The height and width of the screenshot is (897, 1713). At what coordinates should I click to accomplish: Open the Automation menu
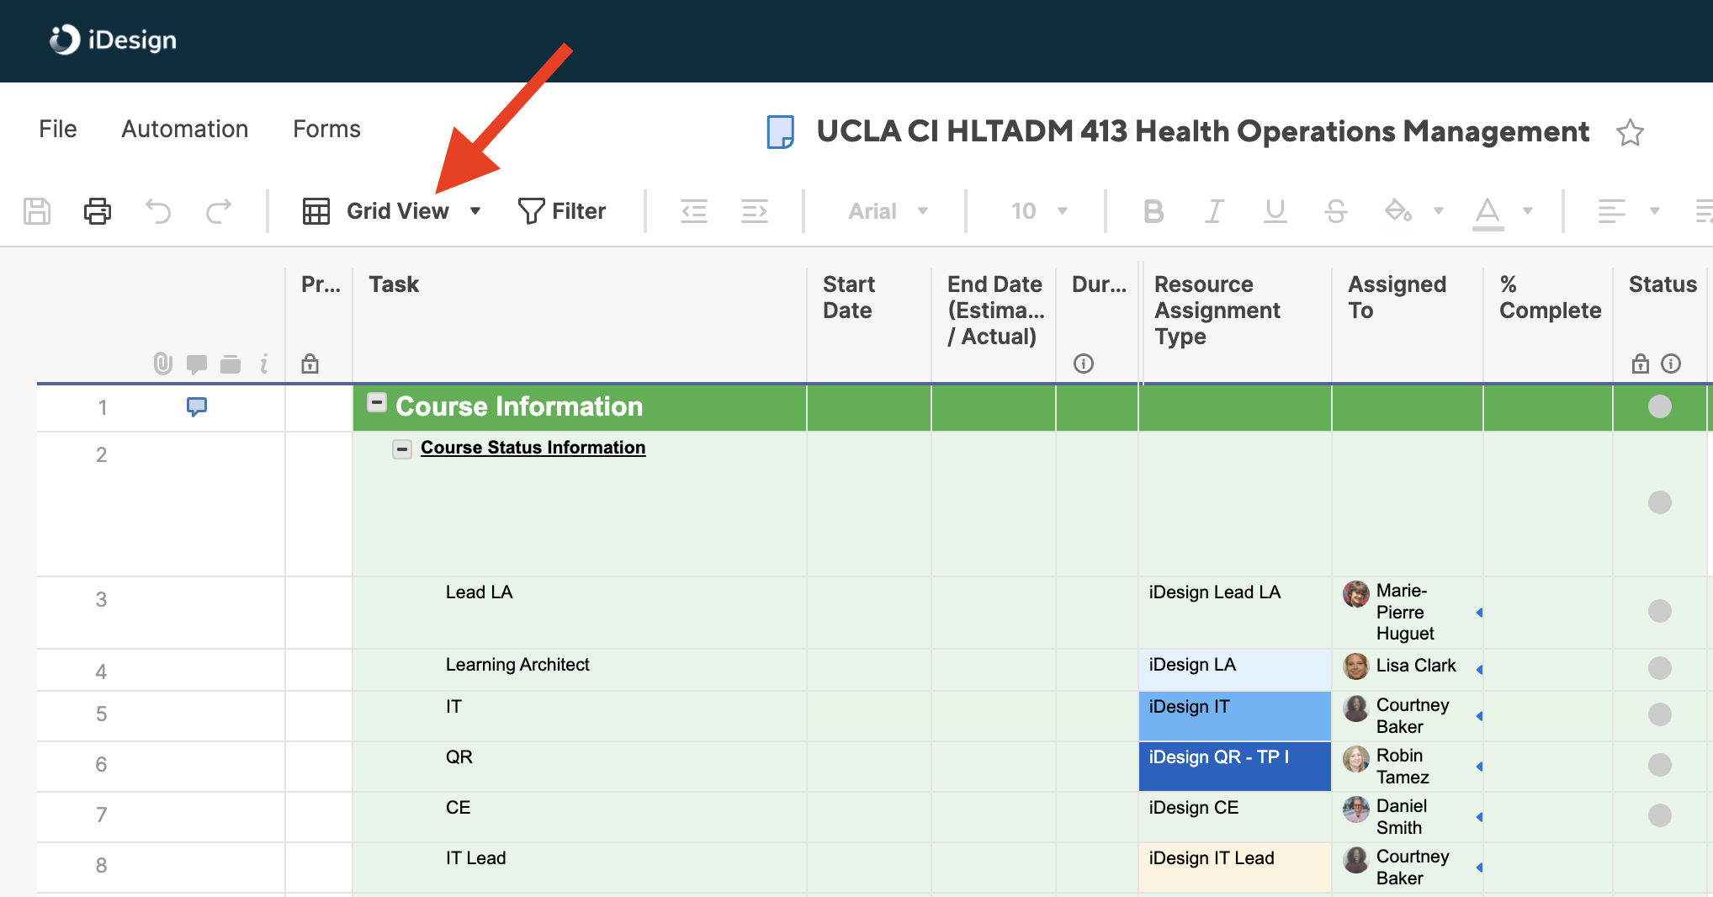tap(185, 129)
